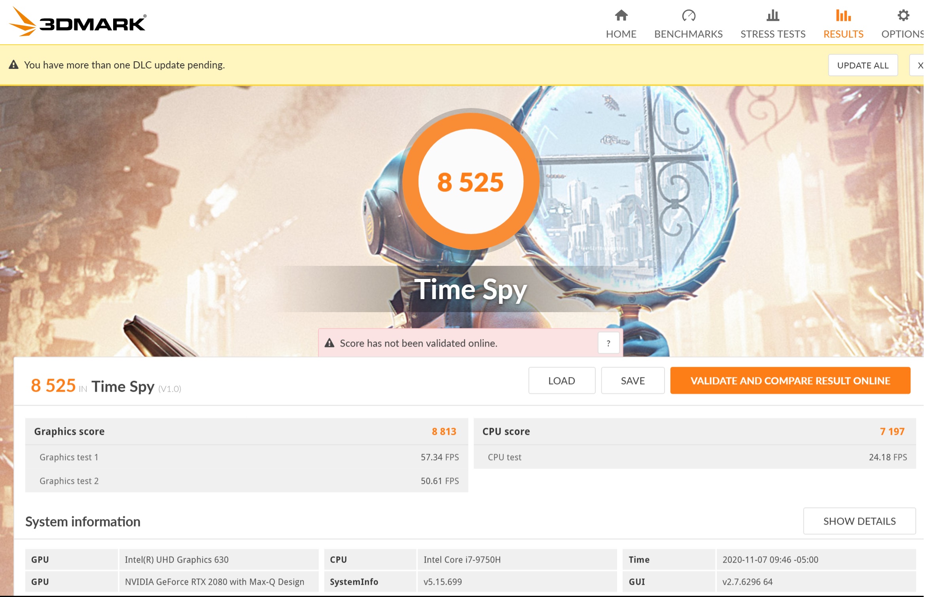The image size is (947, 597).
Task: Click the 3DMark logo
Action: (78, 22)
